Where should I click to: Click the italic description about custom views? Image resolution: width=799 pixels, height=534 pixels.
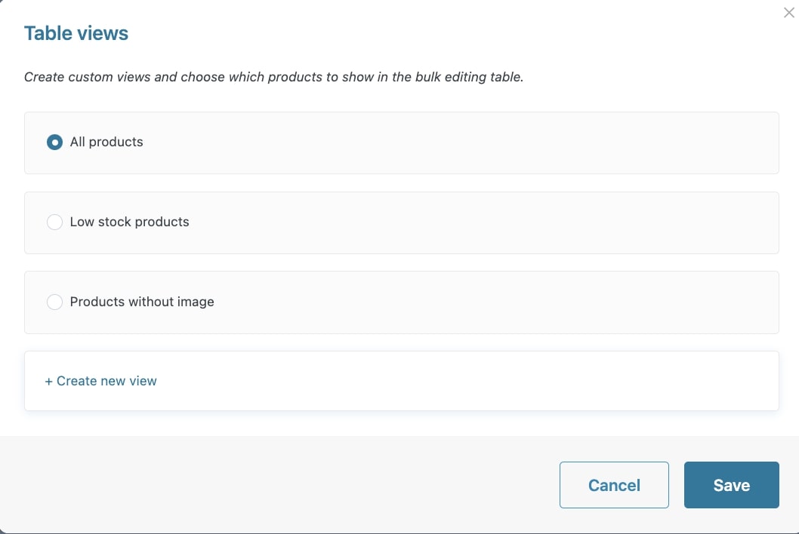[273, 78]
